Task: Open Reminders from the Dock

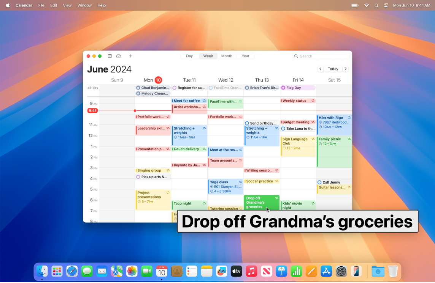Action: (191, 271)
